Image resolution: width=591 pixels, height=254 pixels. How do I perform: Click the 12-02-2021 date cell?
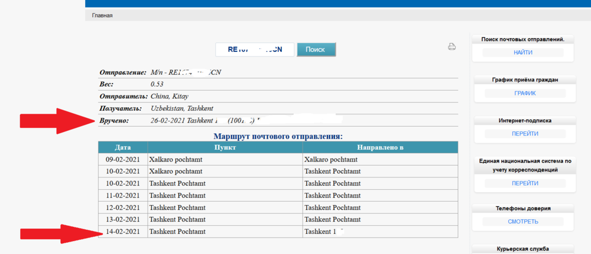click(123, 207)
